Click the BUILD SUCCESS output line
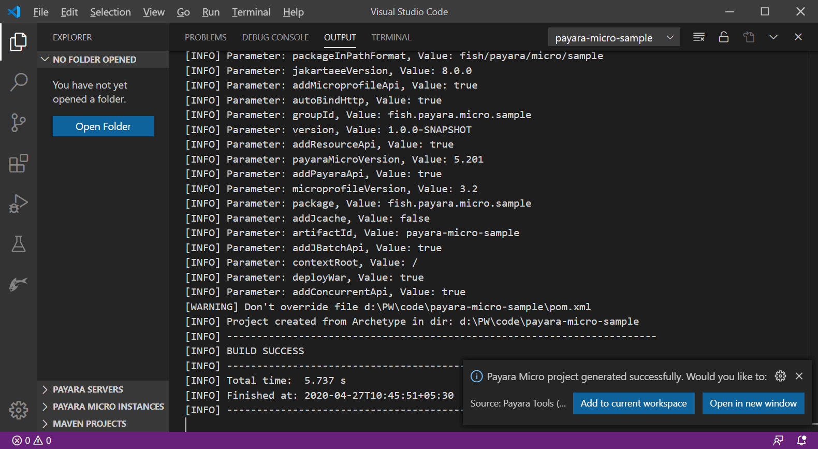This screenshot has width=818, height=449. [245, 351]
